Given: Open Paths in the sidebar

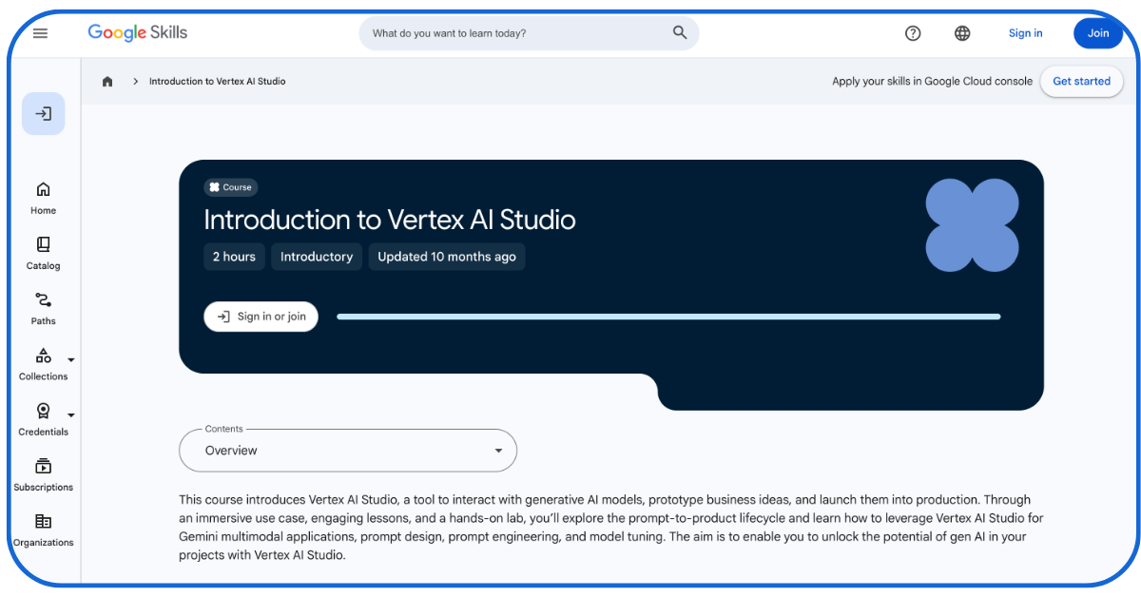Looking at the screenshot, I should (x=44, y=308).
